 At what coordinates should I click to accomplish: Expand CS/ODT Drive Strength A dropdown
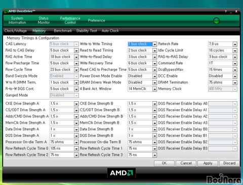[x=76, y=110]
